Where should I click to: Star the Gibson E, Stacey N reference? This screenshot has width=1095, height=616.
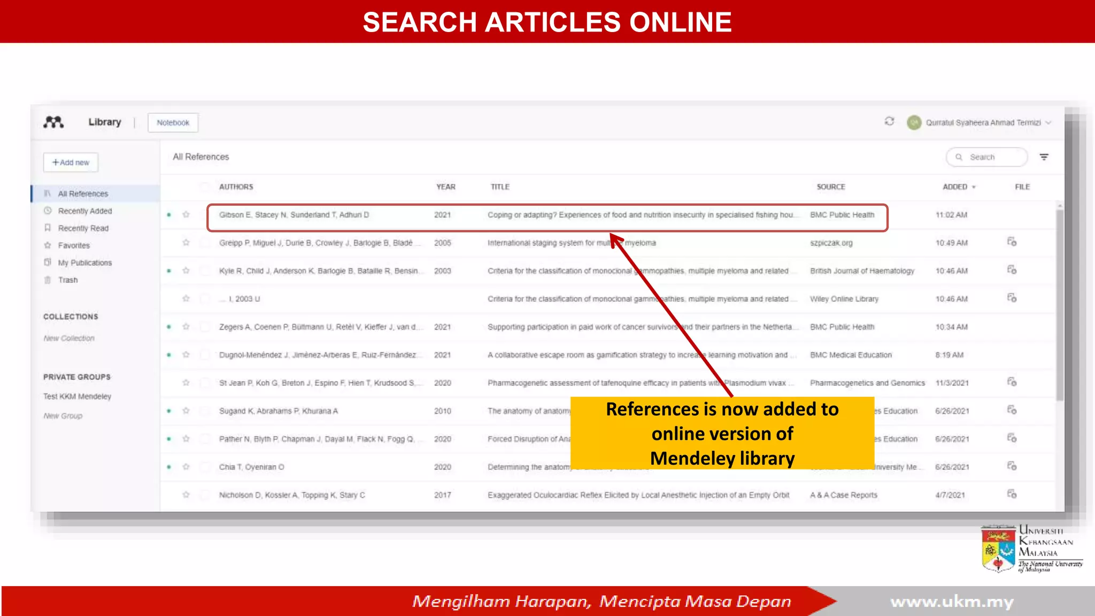coord(186,215)
